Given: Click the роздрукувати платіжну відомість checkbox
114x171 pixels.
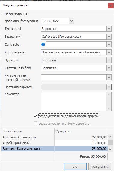Looking at the screenshot, I should (35, 124).
